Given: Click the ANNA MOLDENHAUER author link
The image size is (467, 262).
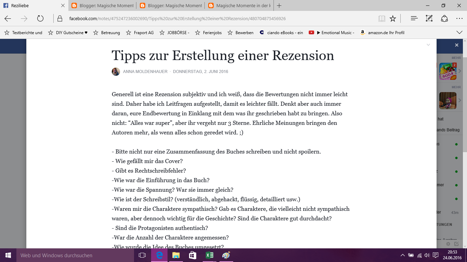Looking at the screenshot, I should coord(145,72).
